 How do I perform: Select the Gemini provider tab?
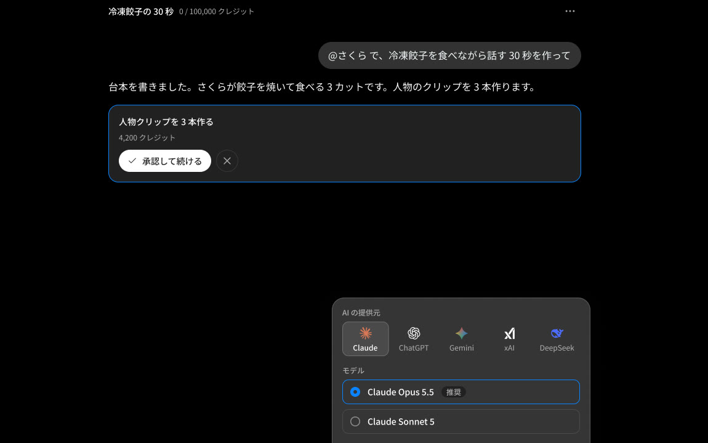(x=462, y=339)
